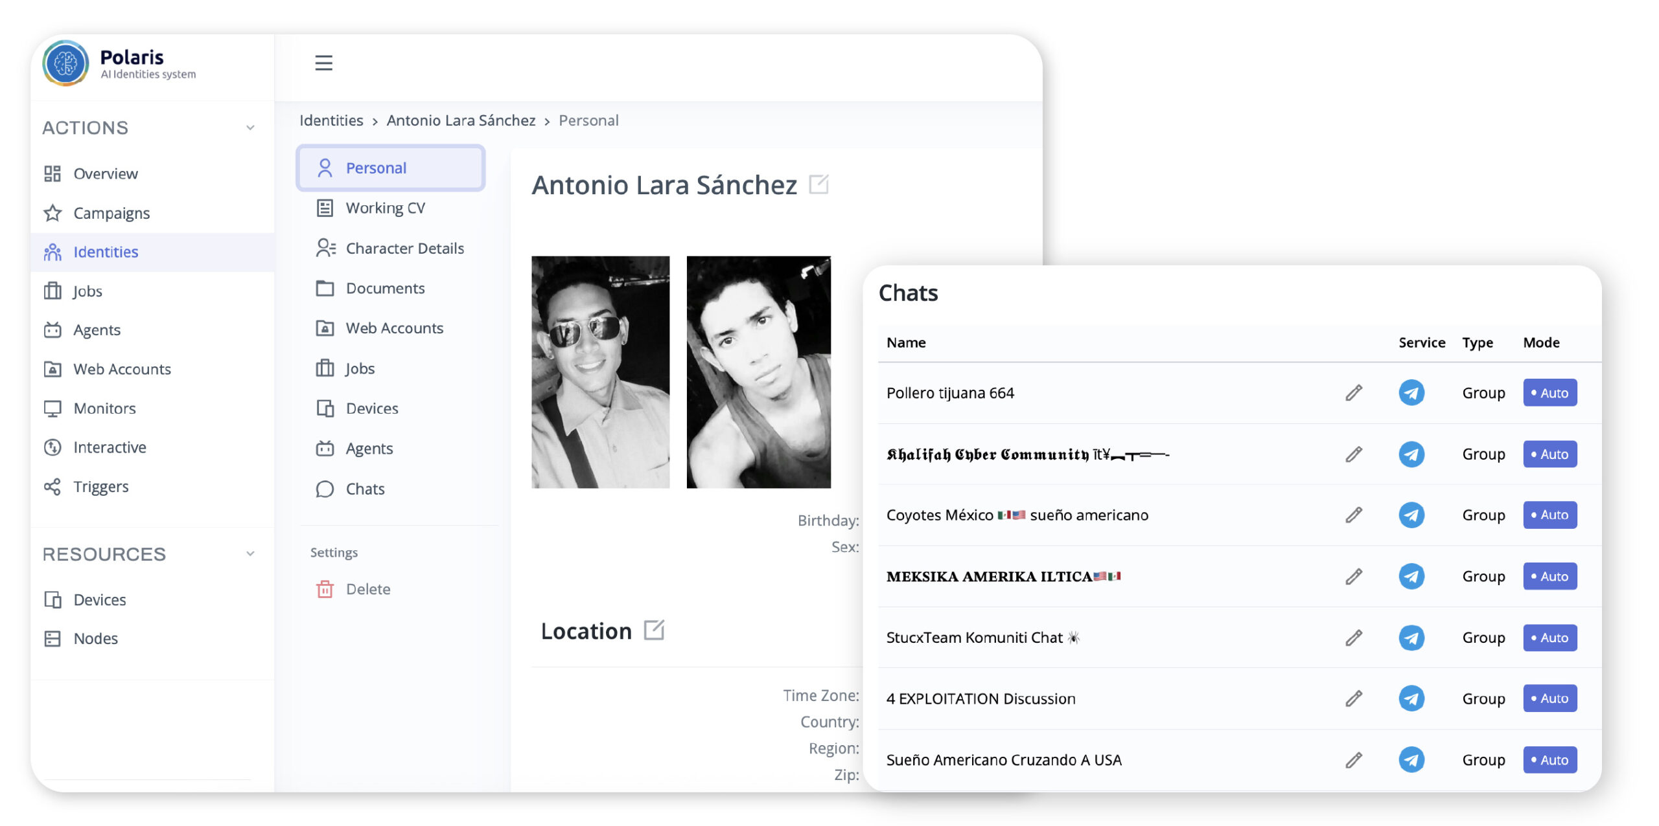Open Campaigns in the sidebar
Screen dimensions: 1659x826
tap(111, 213)
